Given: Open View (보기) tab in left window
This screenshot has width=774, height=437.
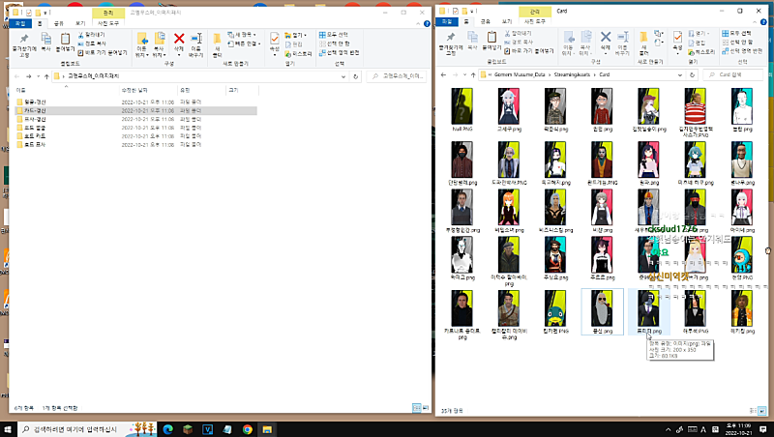Looking at the screenshot, I should [x=80, y=23].
